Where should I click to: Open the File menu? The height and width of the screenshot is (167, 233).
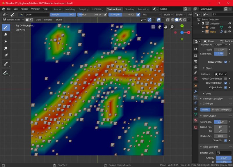coord(9,9)
